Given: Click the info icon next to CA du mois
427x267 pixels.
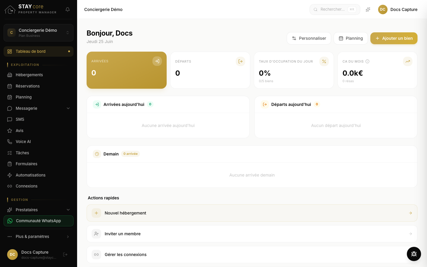Looking at the screenshot, I should pyautogui.click(x=367, y=61).
